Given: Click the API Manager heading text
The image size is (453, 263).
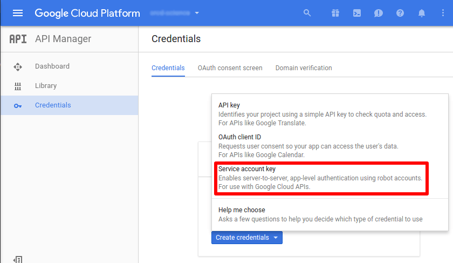Looking at the screenshot, I should (x=63, y=39).
